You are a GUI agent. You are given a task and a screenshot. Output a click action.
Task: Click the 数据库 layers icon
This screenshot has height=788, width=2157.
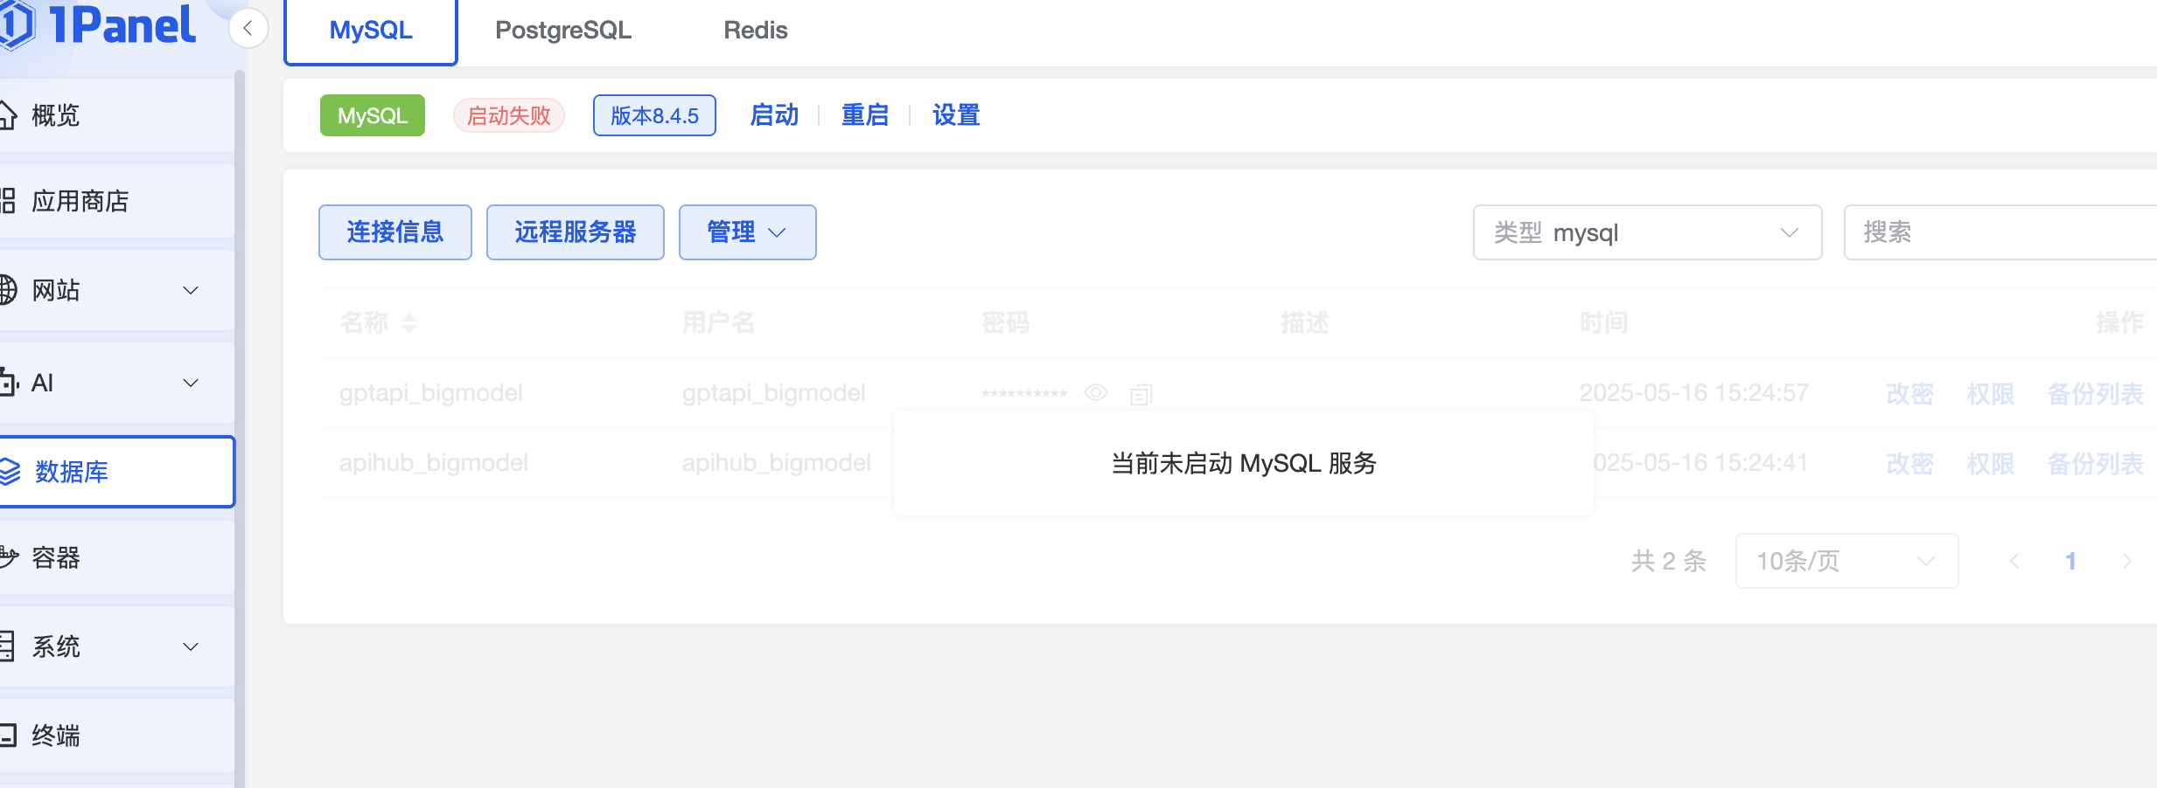[x=9, y=472]
